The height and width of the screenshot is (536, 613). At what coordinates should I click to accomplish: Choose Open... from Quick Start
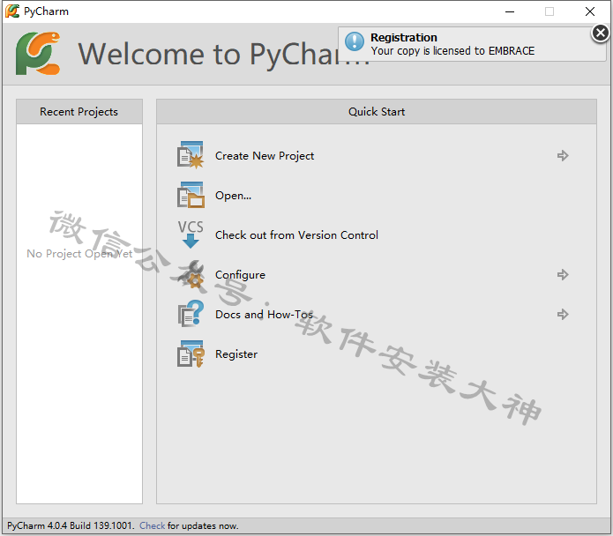[233, 196]
